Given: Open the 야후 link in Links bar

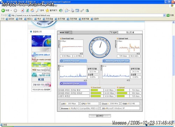Looking at the screenshot, I should [x=19, y=19].
